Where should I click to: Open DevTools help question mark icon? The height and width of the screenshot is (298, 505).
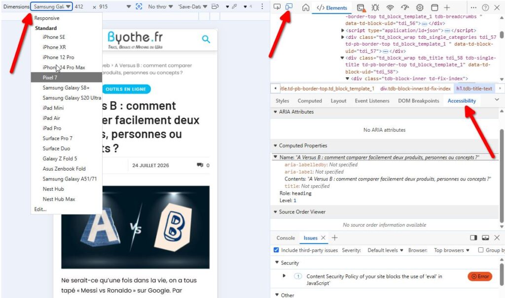[485, 7]
